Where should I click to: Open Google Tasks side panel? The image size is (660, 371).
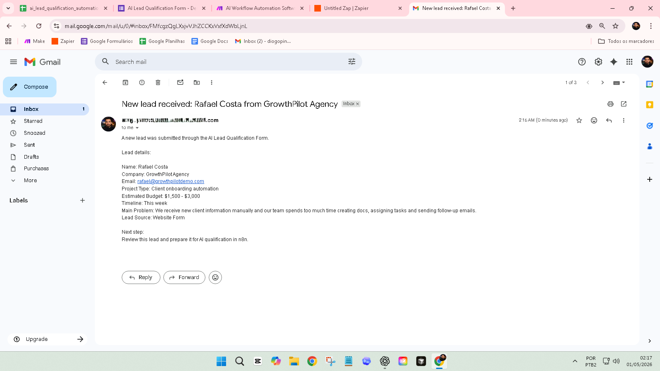tap(650, 126)
